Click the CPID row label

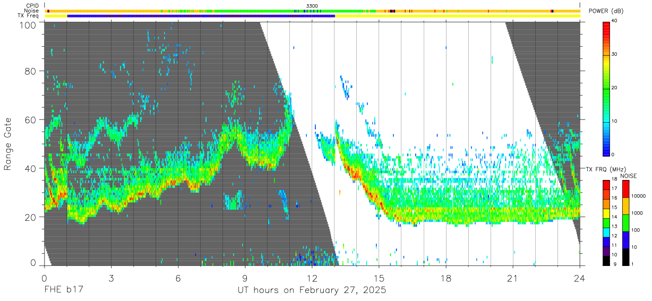[x=33, y=6]
